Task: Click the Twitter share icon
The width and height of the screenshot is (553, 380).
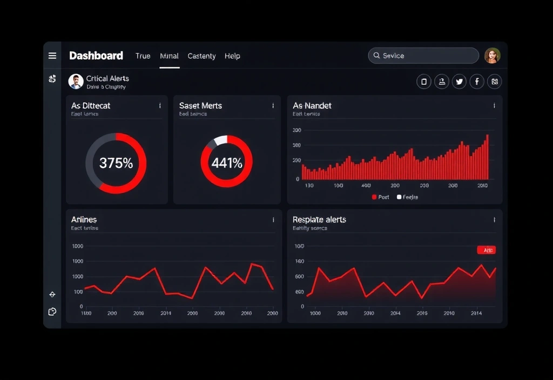Action: [x=459, y=82]
